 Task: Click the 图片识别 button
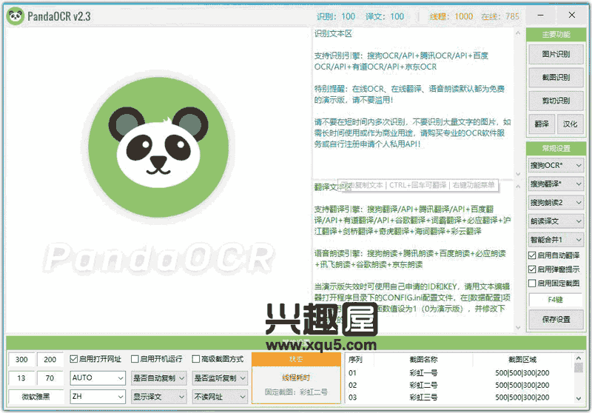pos(556,54)
